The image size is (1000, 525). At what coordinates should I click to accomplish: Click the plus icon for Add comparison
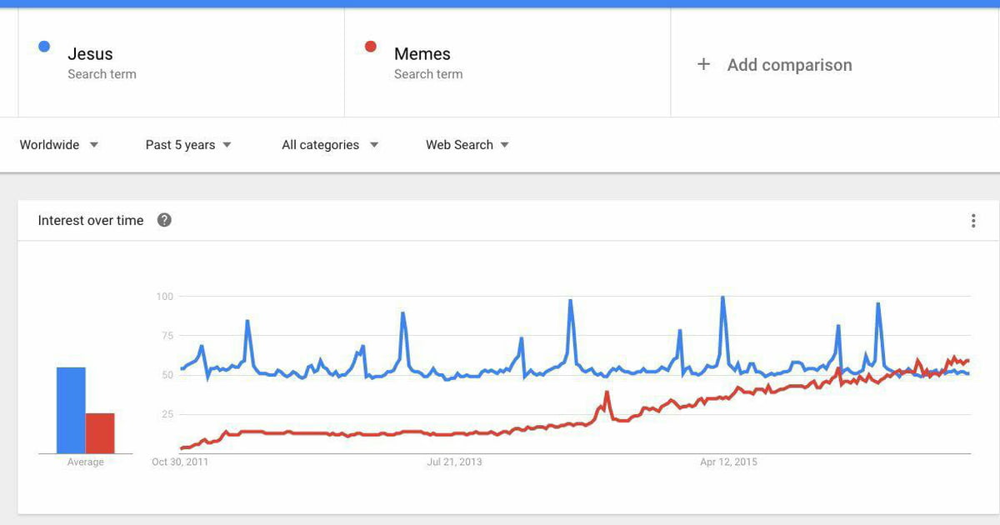click(x=703, y=64)
